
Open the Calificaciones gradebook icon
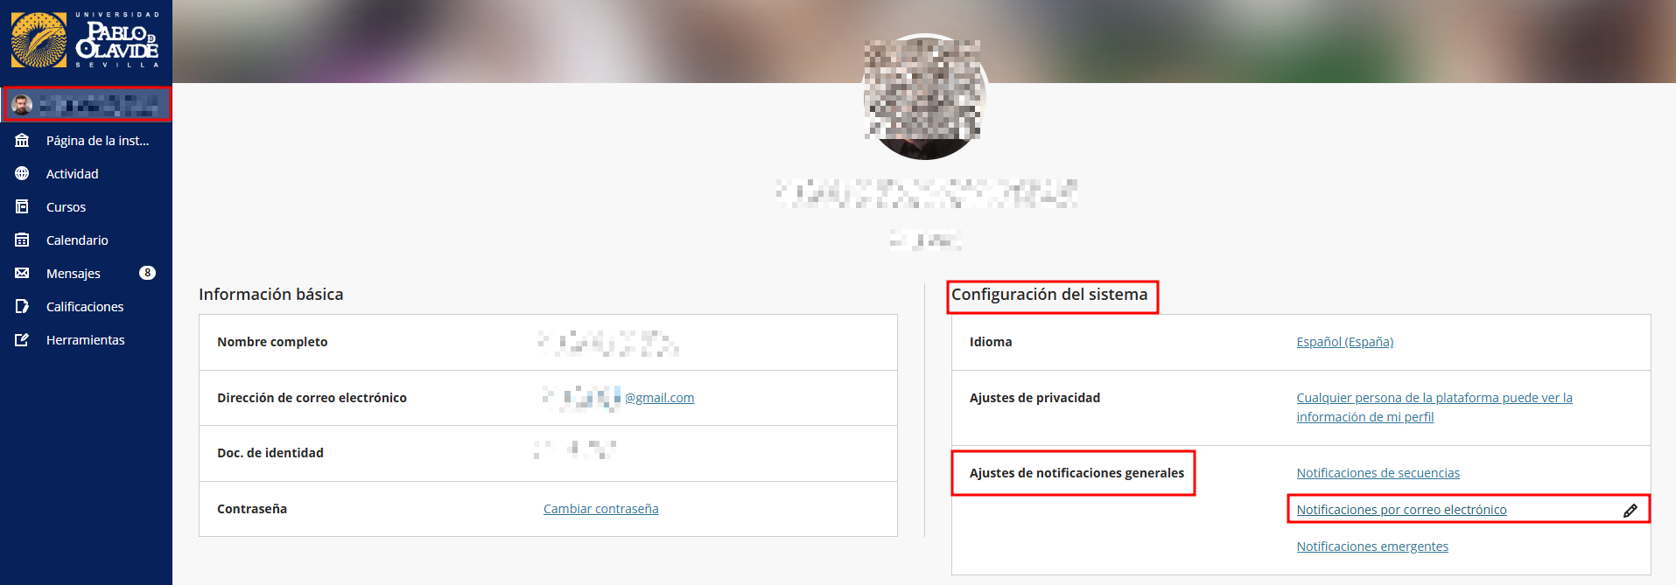point(22,307)
